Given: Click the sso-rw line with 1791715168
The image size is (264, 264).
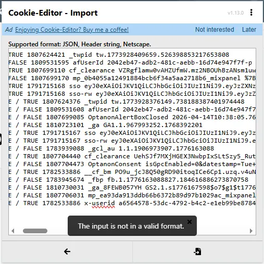Looking at the screenshot, I should click(132, 94).
